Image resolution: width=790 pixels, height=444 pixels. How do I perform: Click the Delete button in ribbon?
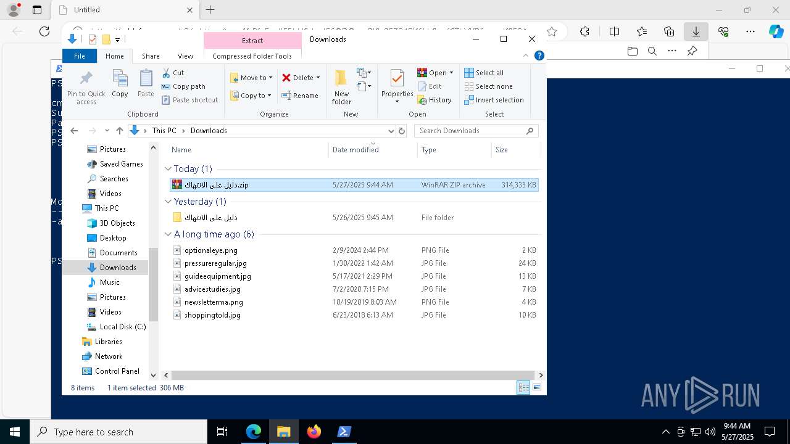coord(297,78)
